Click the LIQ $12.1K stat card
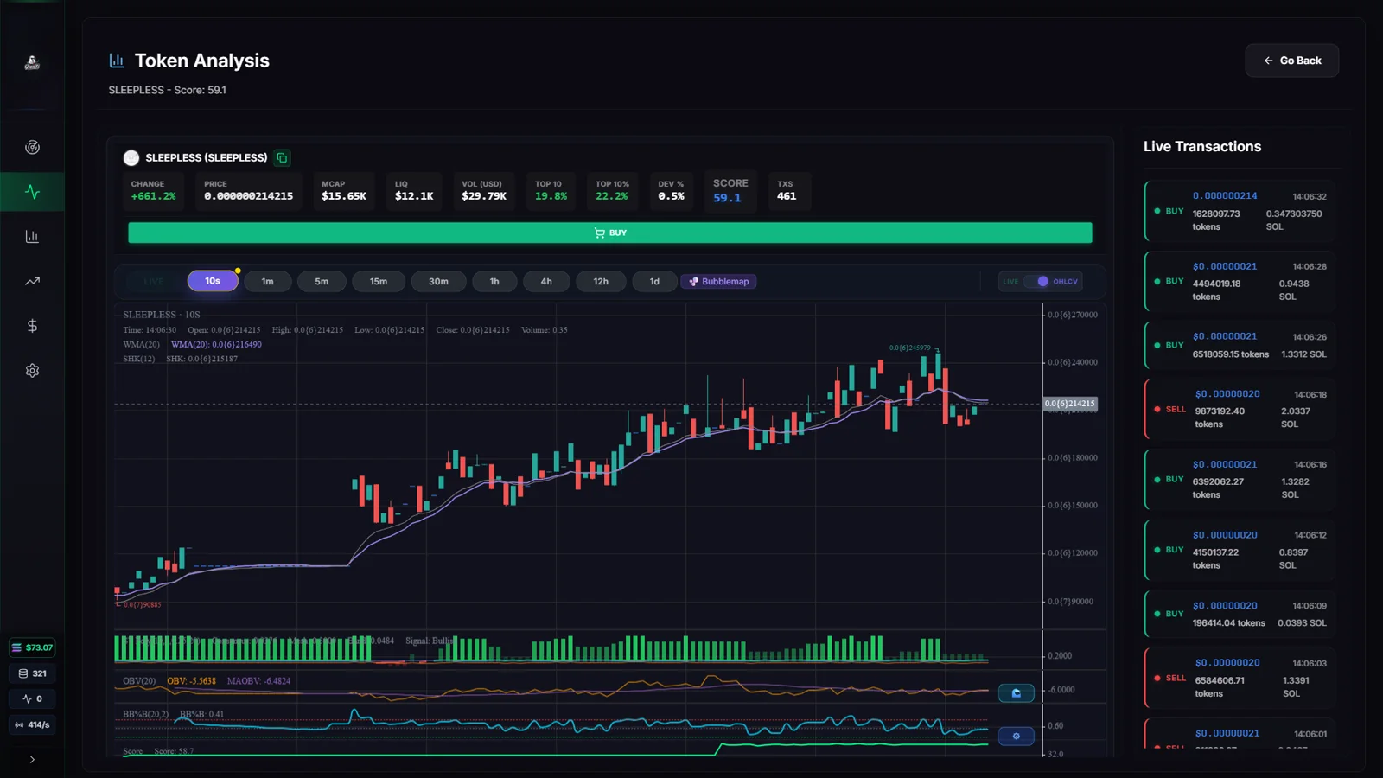Viewport: 1383px width, 778px height. click(414, 191)
